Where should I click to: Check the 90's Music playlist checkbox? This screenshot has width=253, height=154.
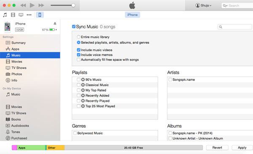point(78,79)
